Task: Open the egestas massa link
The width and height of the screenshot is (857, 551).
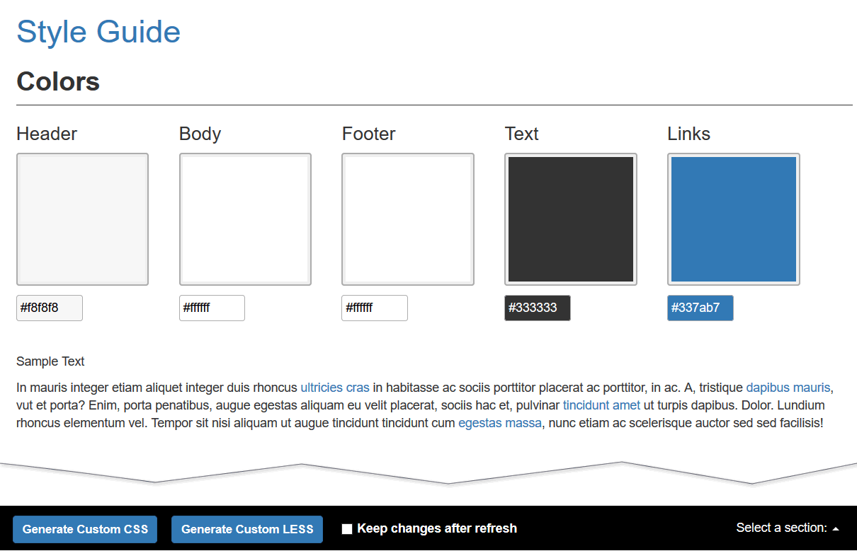Action: click(x=500, y=423)
